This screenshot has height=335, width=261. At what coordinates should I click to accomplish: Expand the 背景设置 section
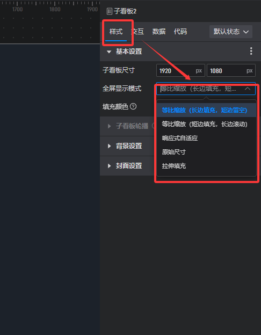[109, 146]
